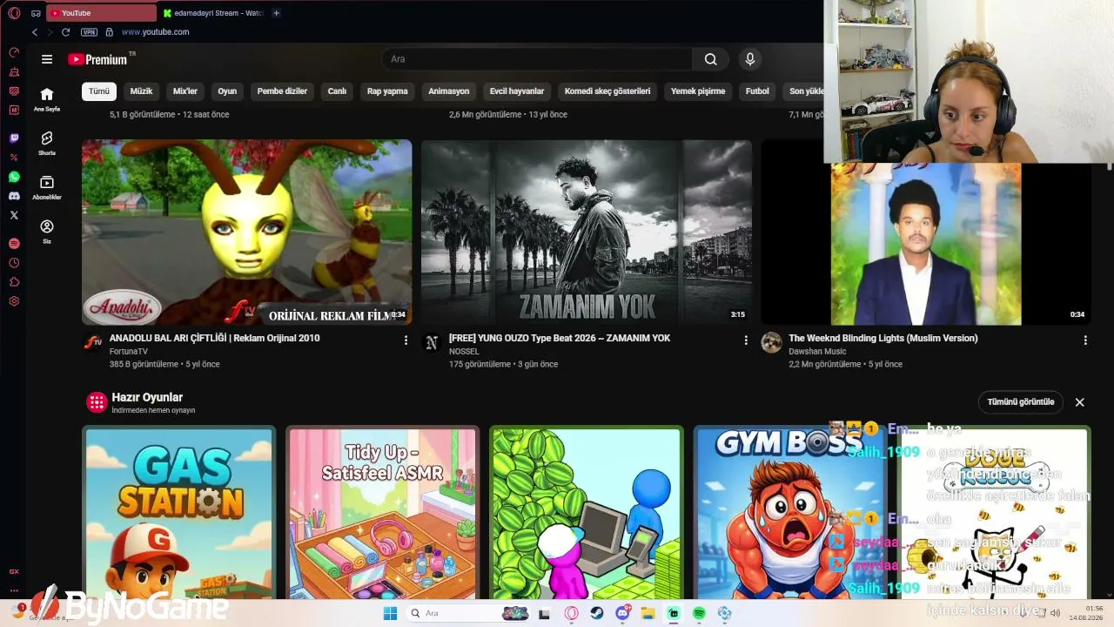Image resolution: width=1114 pixels, height=627 pixels.
Task: Open the YouTube hamburger guide menu
Action: [x=47, y=59]
